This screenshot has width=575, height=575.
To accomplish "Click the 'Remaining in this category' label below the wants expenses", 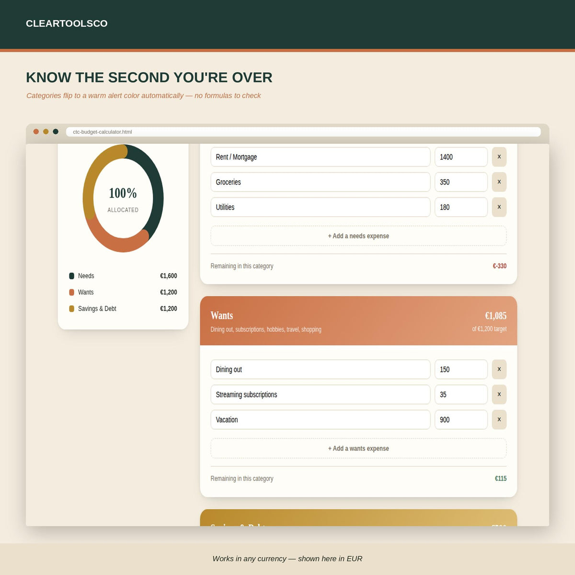I will 242,478.
